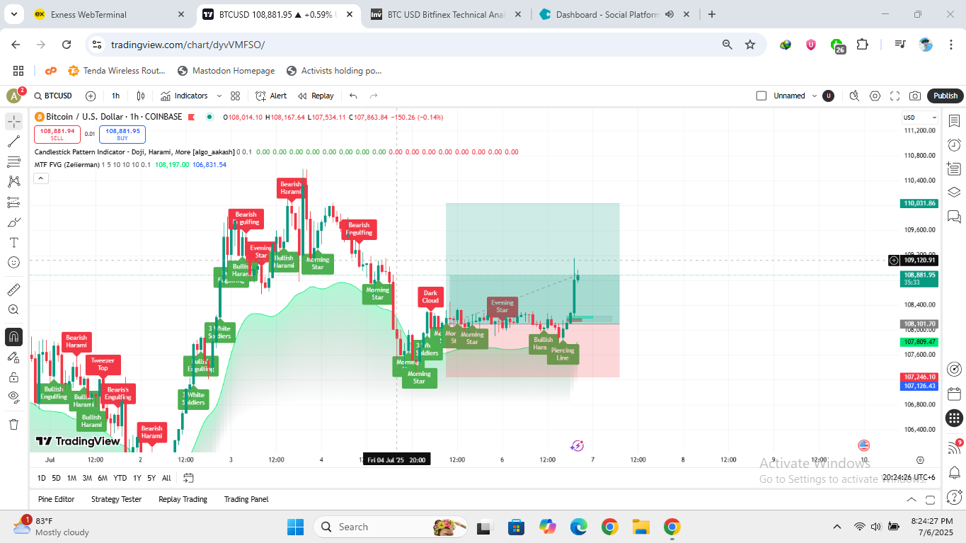Click the blue BUY price button
This screenshot has width=966, height=543.
(x=122, y=134)
